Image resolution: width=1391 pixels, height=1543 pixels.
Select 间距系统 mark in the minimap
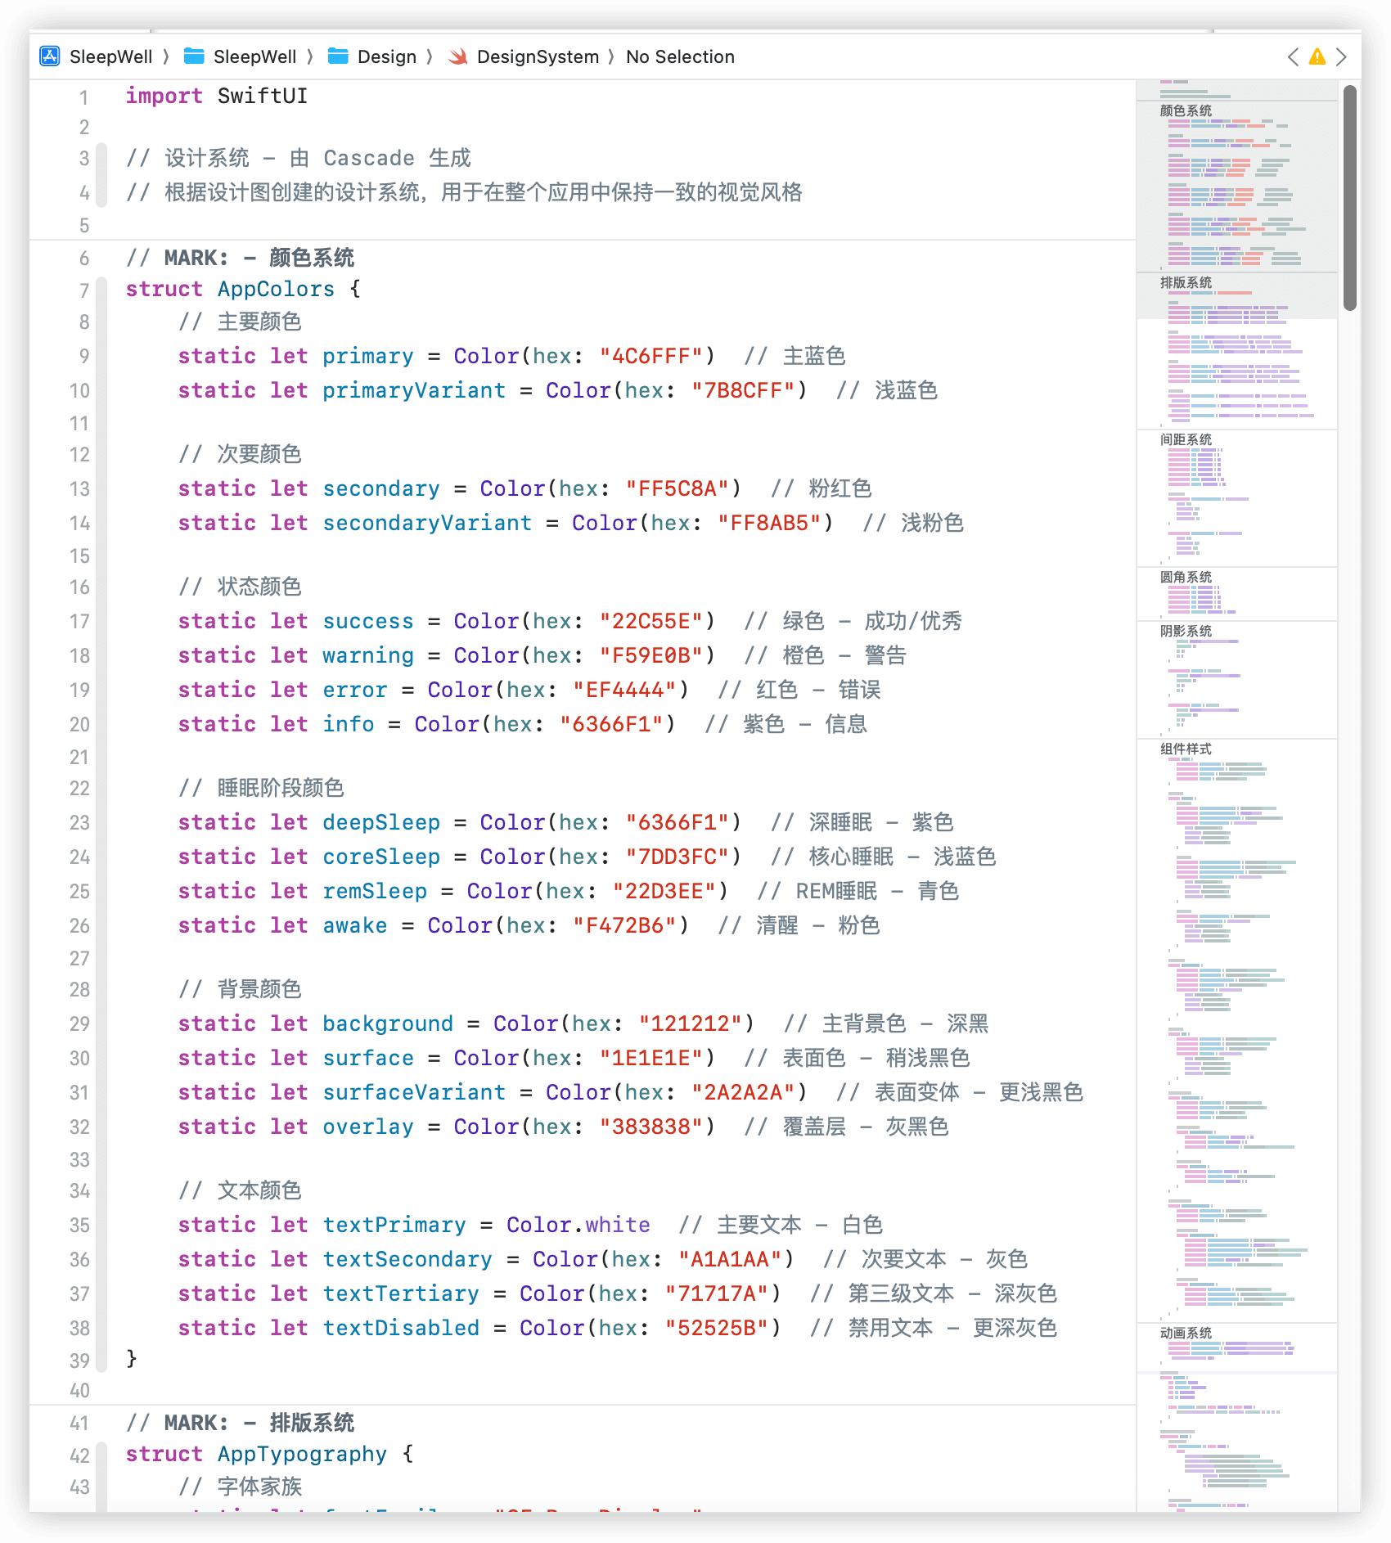pos(1186,439)
